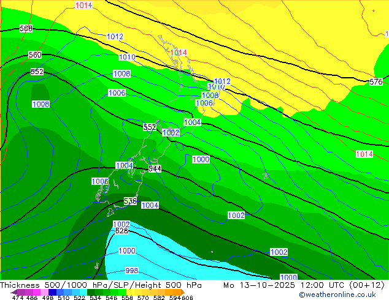Viewport: 389px width, 300px height.
Task: Click the legend value 510
Action: [x=64, y=298]
